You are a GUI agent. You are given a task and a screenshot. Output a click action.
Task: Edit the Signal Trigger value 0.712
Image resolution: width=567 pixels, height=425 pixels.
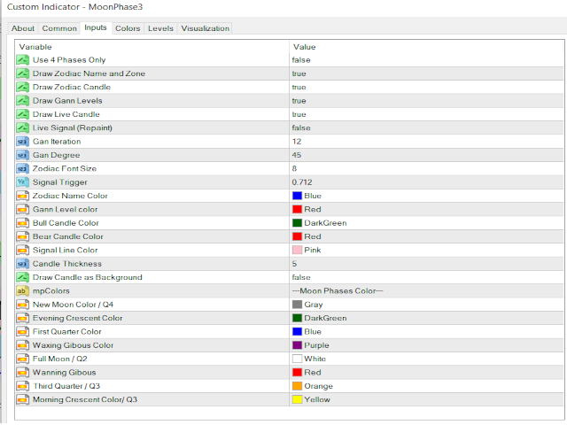(302, 182)
